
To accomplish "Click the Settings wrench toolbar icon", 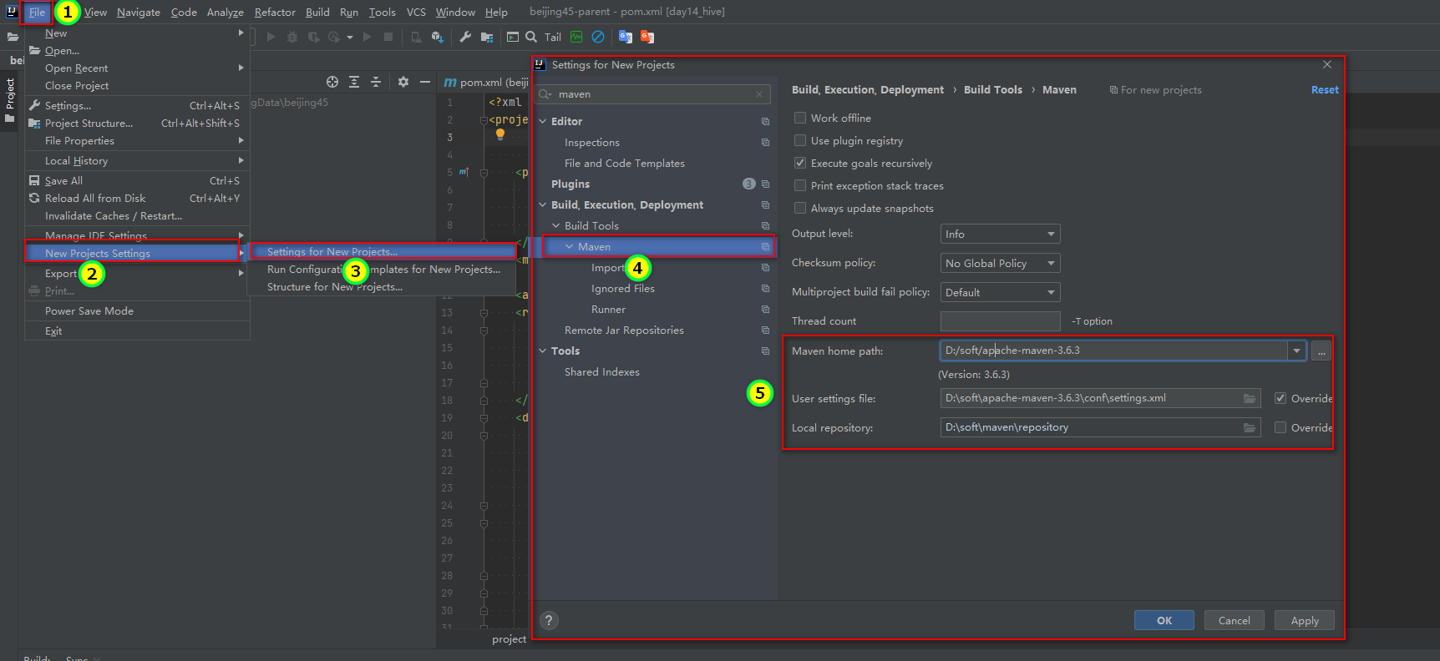I will tap(465, 37).
